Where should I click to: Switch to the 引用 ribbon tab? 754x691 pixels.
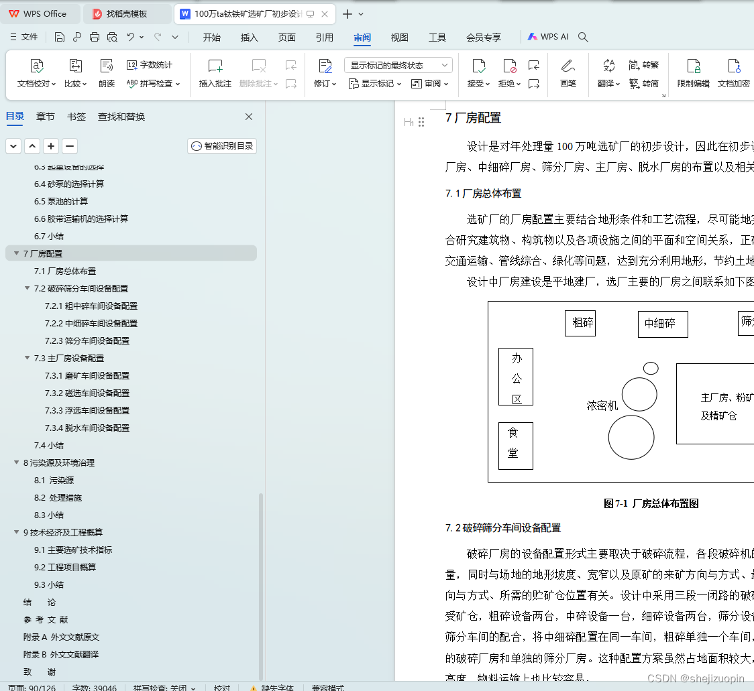[x=324, y=38]
